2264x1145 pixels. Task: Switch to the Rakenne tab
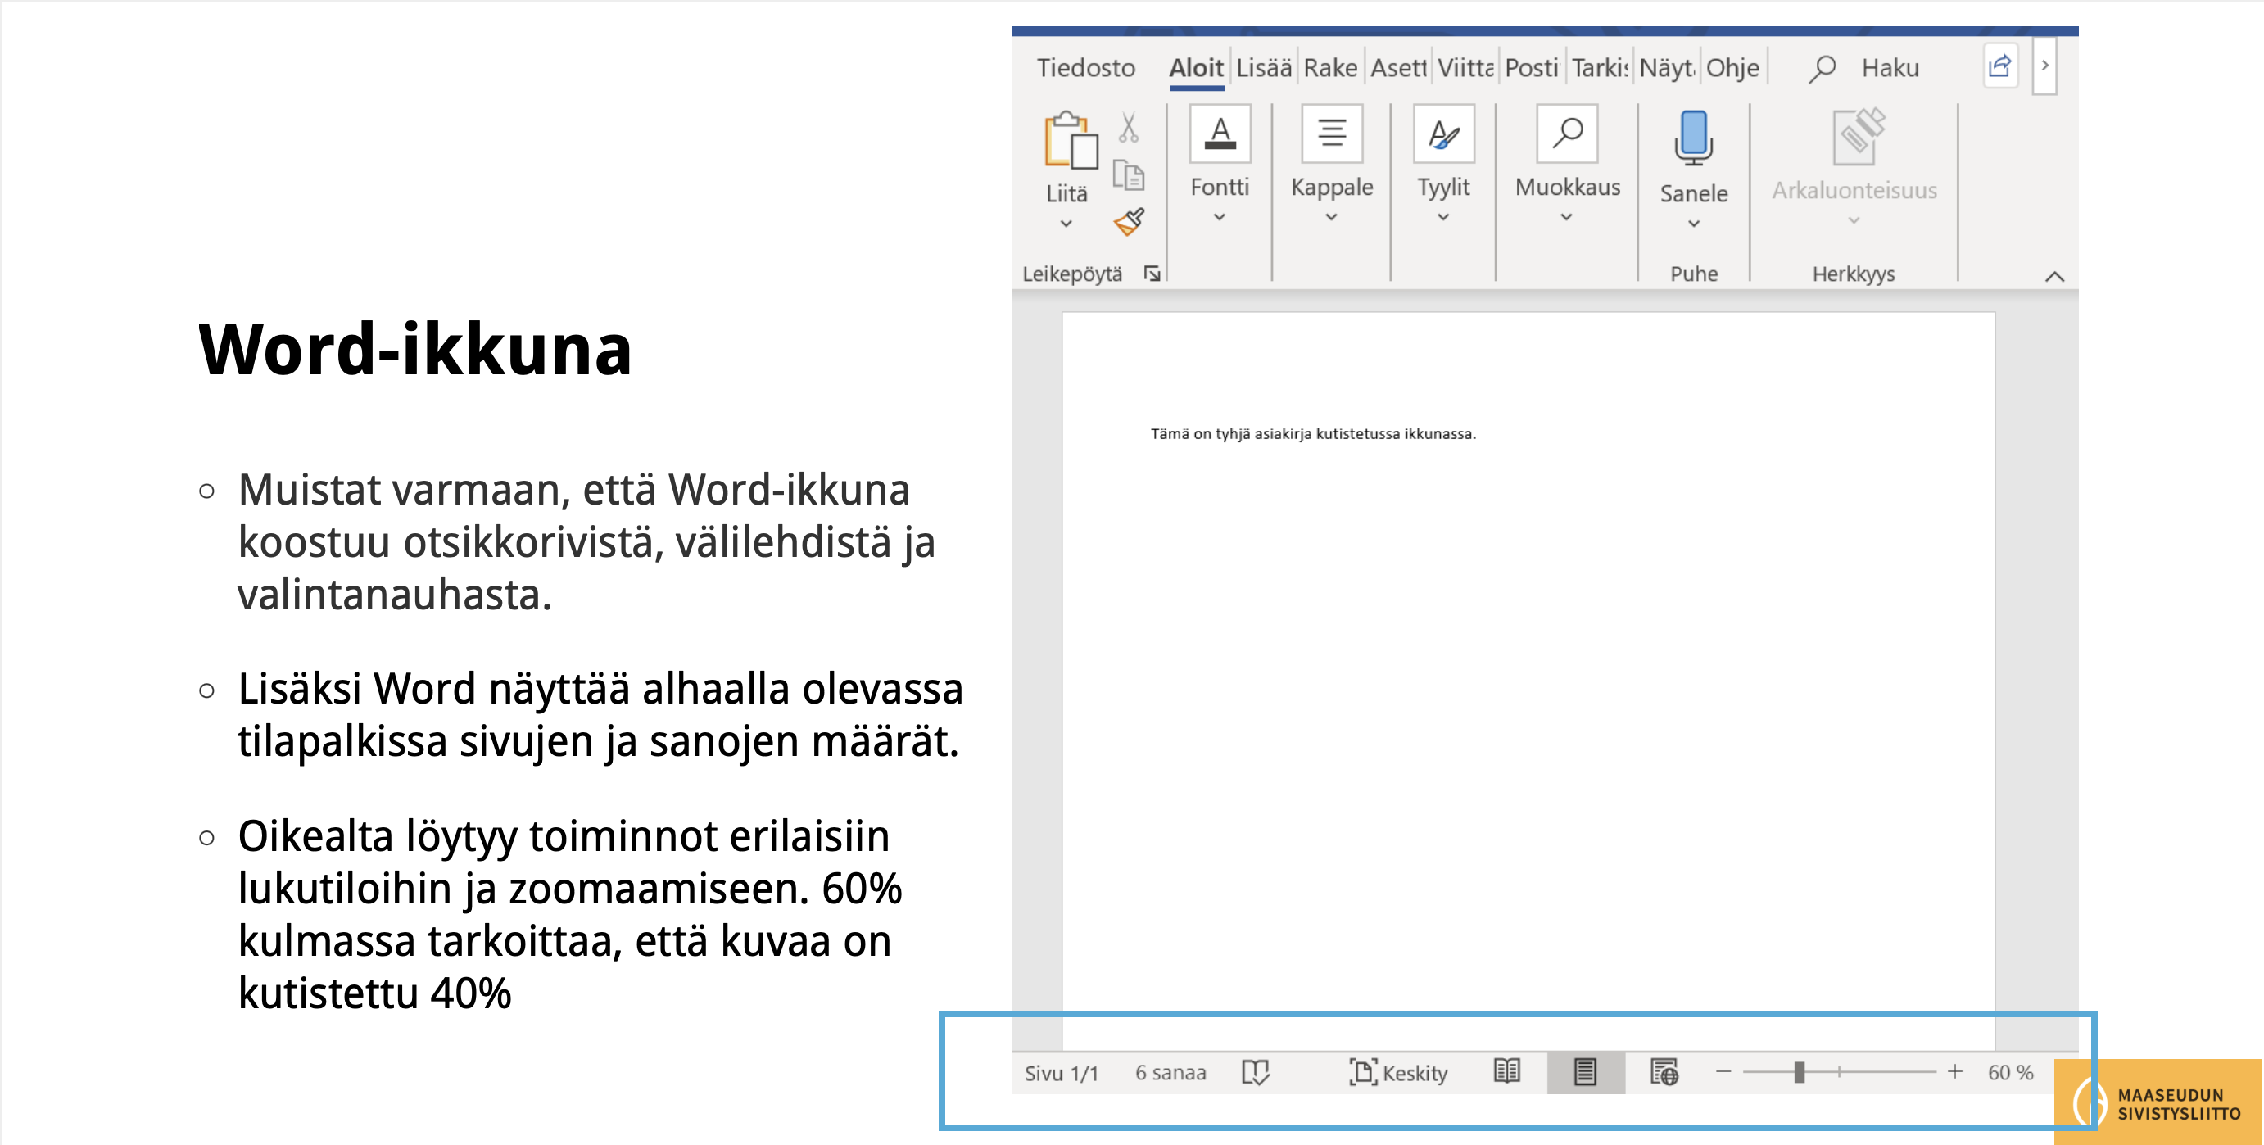pos(1329,68)
